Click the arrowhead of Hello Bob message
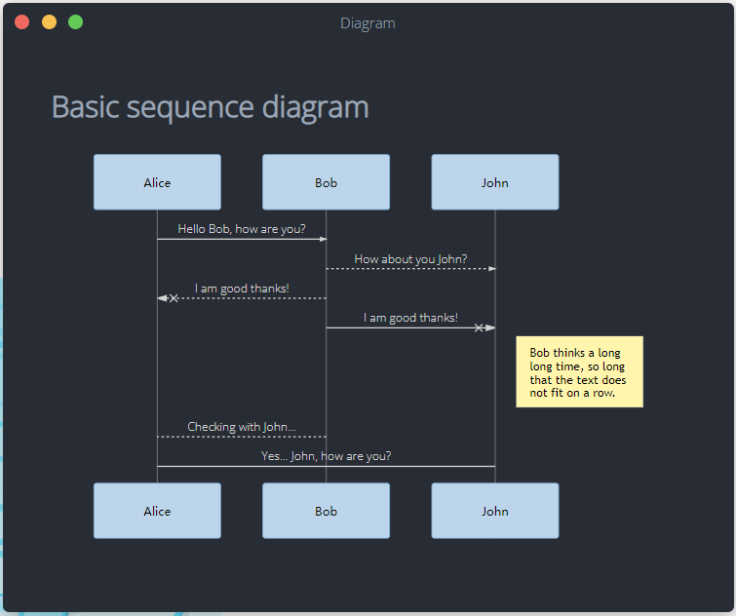736x616 pixels. (324, 239)
